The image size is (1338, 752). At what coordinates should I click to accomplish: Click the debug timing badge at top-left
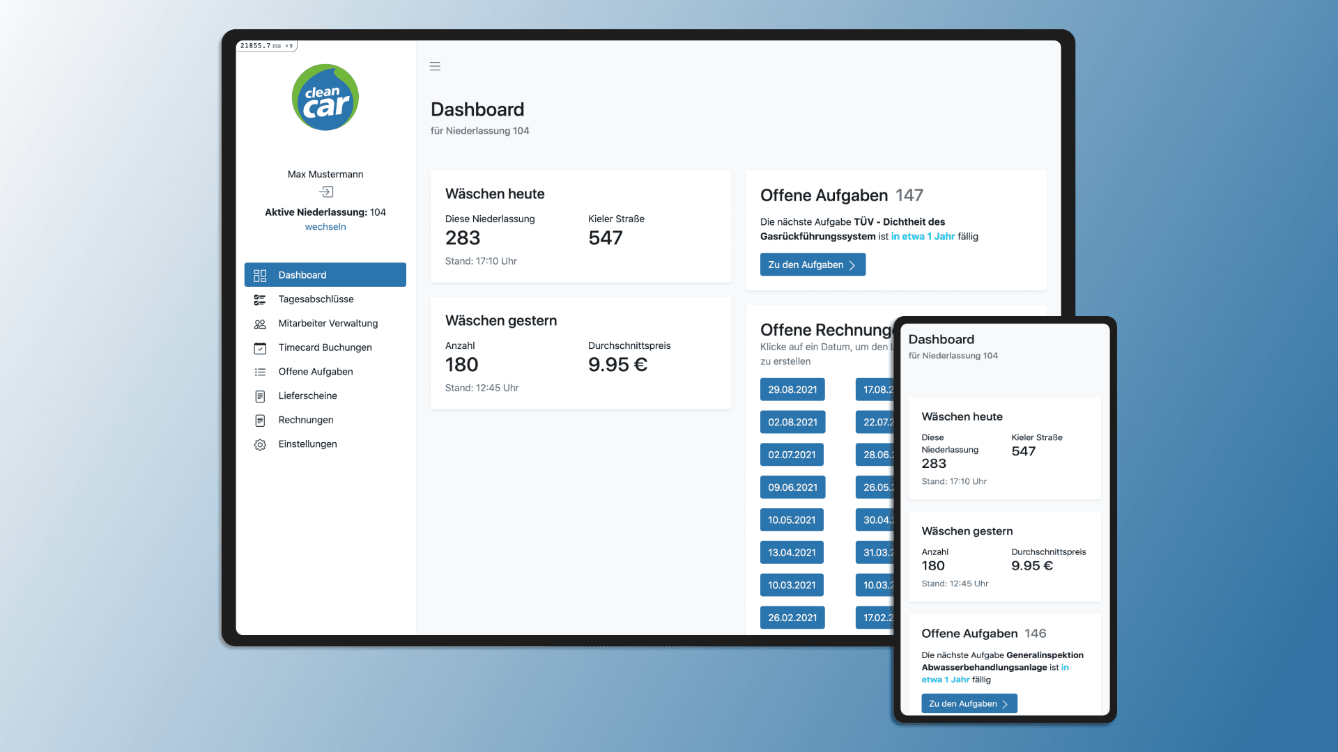[267, 46]
